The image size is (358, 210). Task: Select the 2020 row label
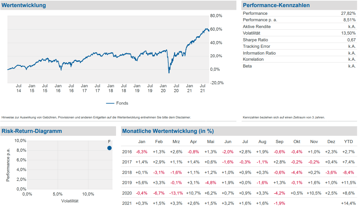click(127, 193)
